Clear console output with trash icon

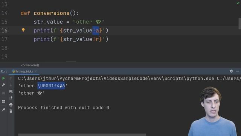click(11, 111)
